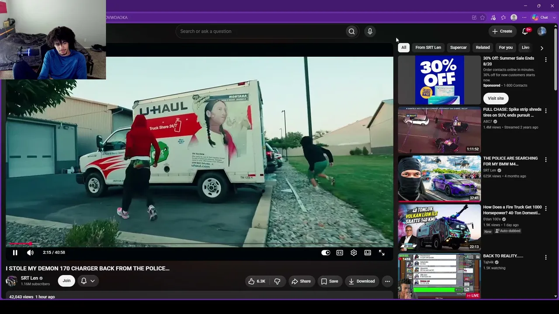Open the browser profile avatar
This screenshot has height=314, width=559.
coord(514,17)
